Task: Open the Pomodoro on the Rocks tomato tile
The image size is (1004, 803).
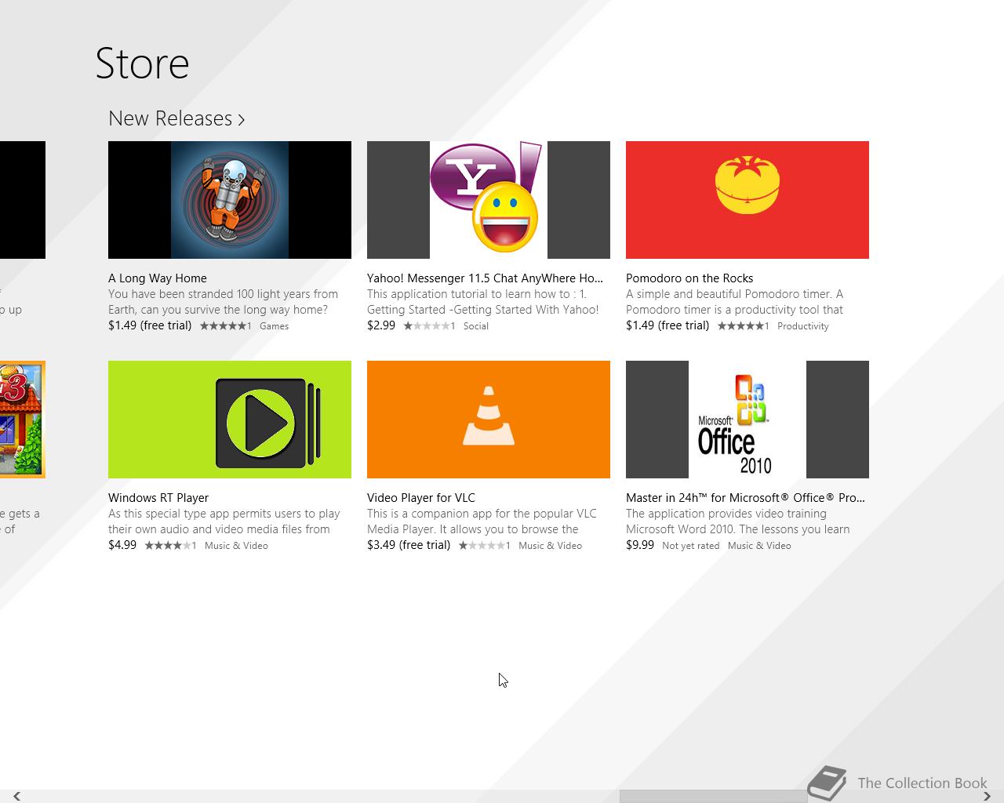Action: click(x=748, y=200)
